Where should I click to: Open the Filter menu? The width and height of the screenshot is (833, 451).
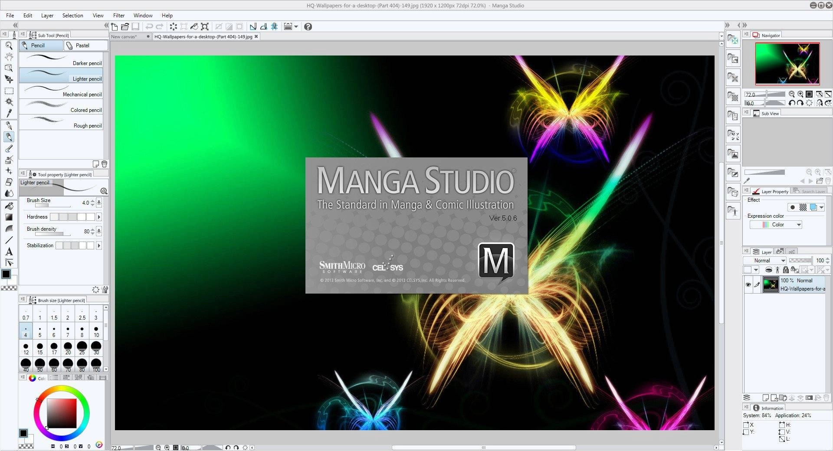(119, 15)
